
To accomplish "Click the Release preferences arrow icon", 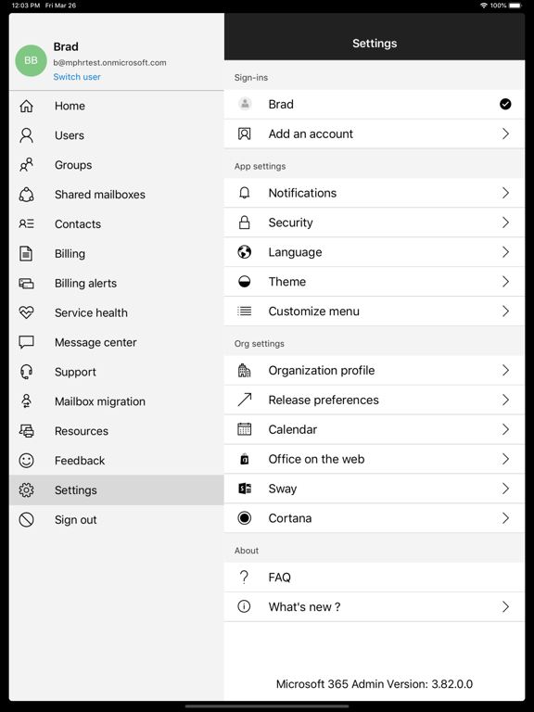I will (245, 400).
